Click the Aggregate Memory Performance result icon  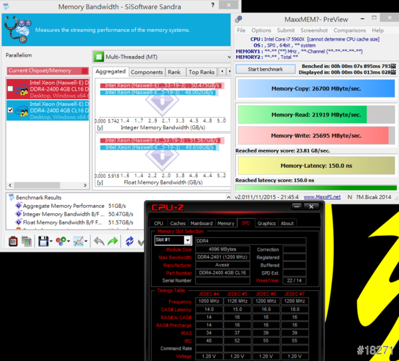pyautogui.click(x=19, y=206)
